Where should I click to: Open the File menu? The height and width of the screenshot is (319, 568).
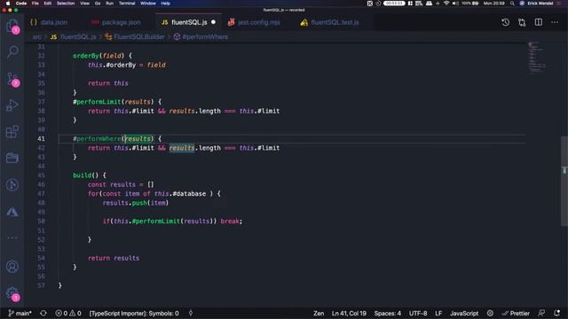tap(35, 4)
